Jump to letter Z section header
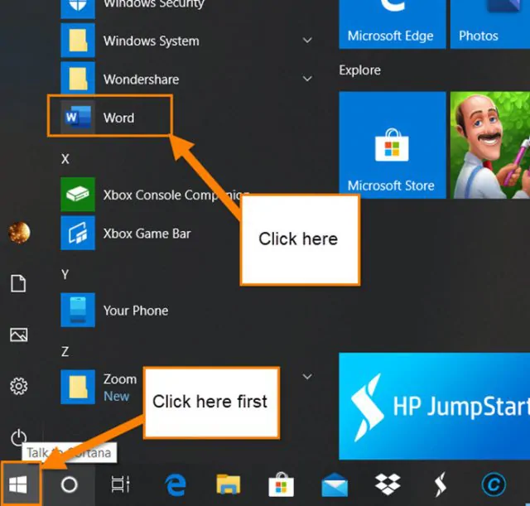The height and width of the screenshot is (506, 530). click(65, 351)
